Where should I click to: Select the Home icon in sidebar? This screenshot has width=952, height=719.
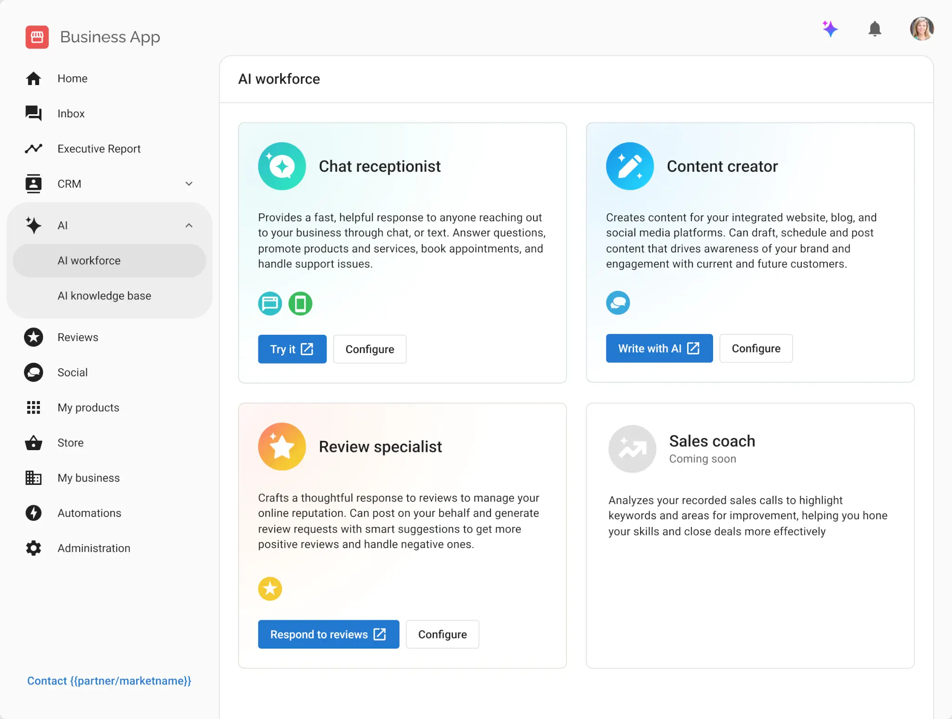[33, 78]
